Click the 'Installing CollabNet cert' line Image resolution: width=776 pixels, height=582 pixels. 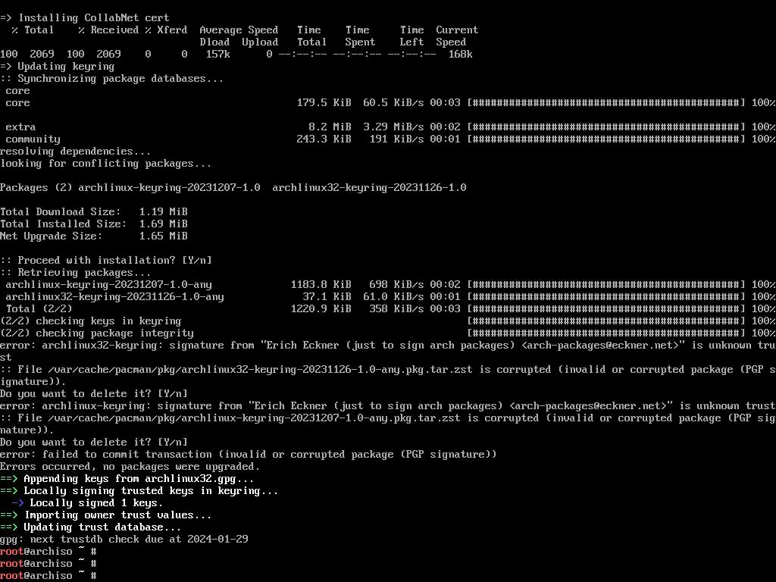click(x=85, y=18)
